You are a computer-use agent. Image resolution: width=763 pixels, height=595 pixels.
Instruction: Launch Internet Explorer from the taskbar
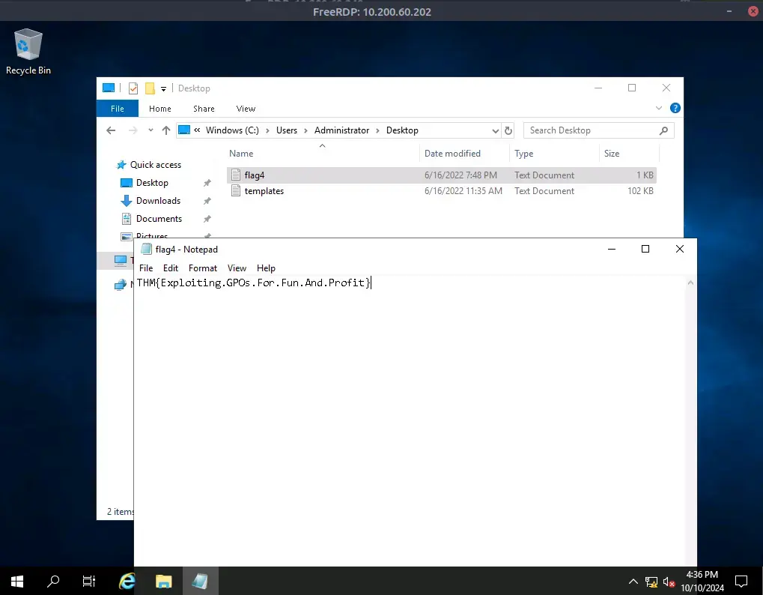(x=127, y=581)
